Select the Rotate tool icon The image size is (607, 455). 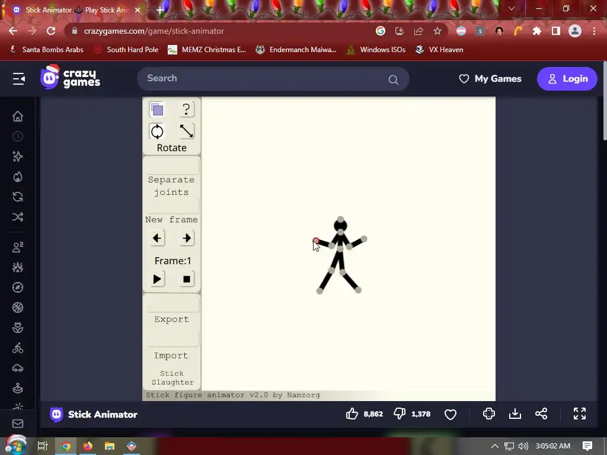point(156,132)
